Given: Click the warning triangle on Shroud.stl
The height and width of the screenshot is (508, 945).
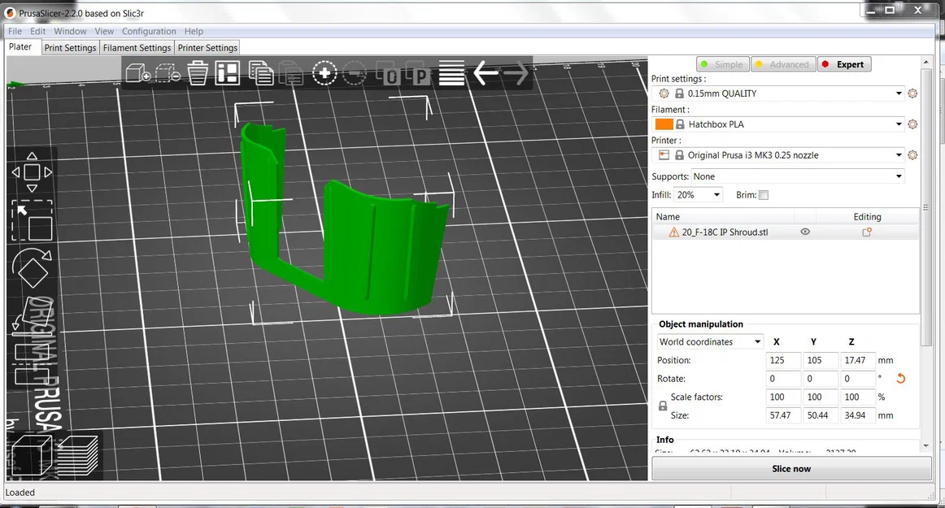Looking at the screenshot, I should coord(674,232).
